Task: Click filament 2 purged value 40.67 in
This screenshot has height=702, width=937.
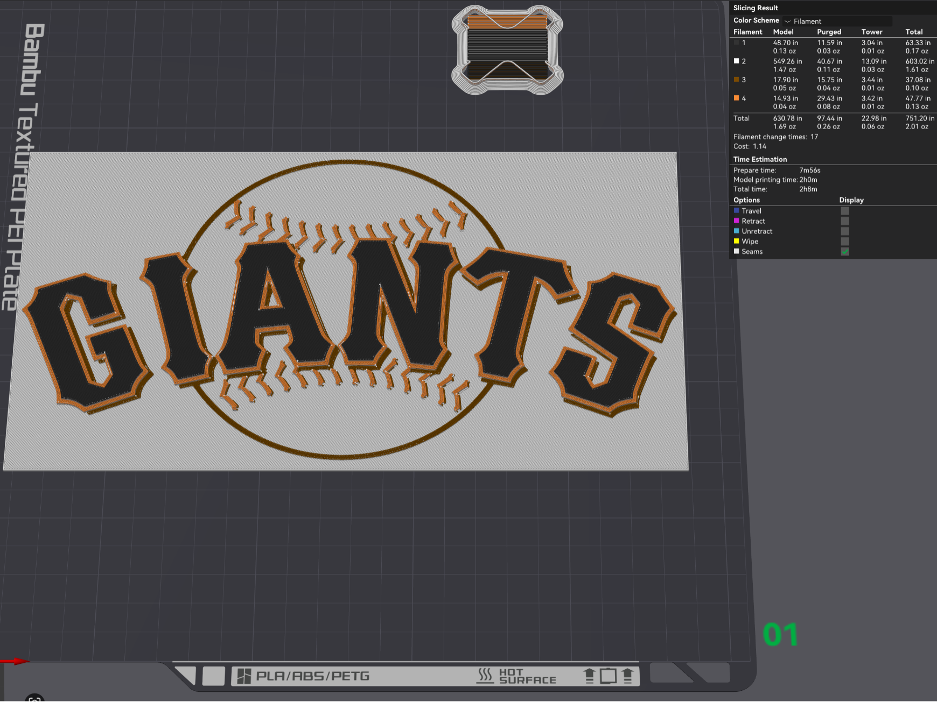Action: coord(829,61)
